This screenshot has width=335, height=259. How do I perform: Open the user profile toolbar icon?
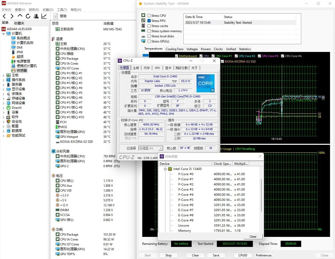pos(36,16)
